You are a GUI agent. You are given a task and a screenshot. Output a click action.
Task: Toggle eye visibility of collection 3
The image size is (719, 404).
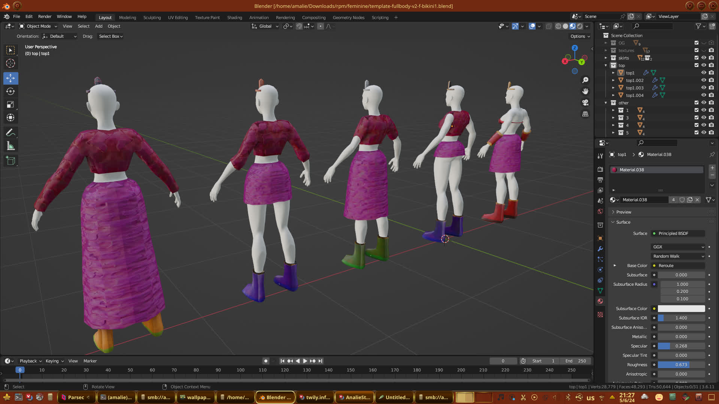pyautogui.click(x=704, y=117)
